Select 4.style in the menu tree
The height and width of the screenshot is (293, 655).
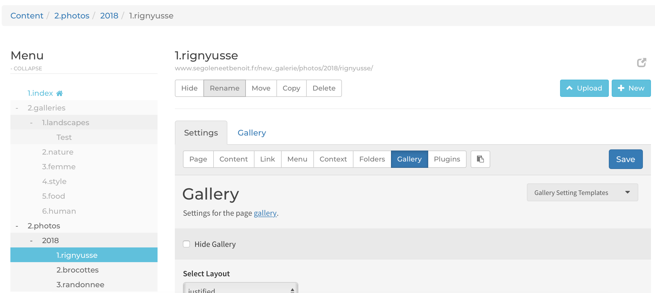[54, 181]
